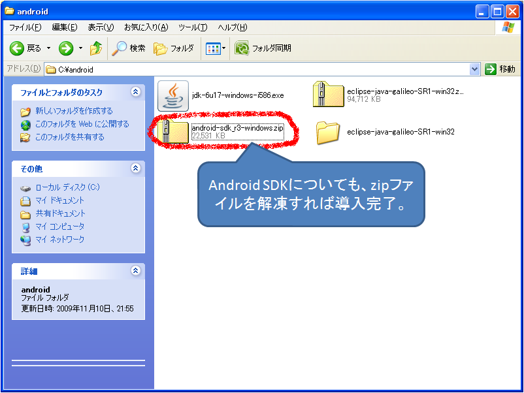This screenshot has width=524, height=393.
Task: Open the 共有ドキュメント link
Action: [61, 213]
